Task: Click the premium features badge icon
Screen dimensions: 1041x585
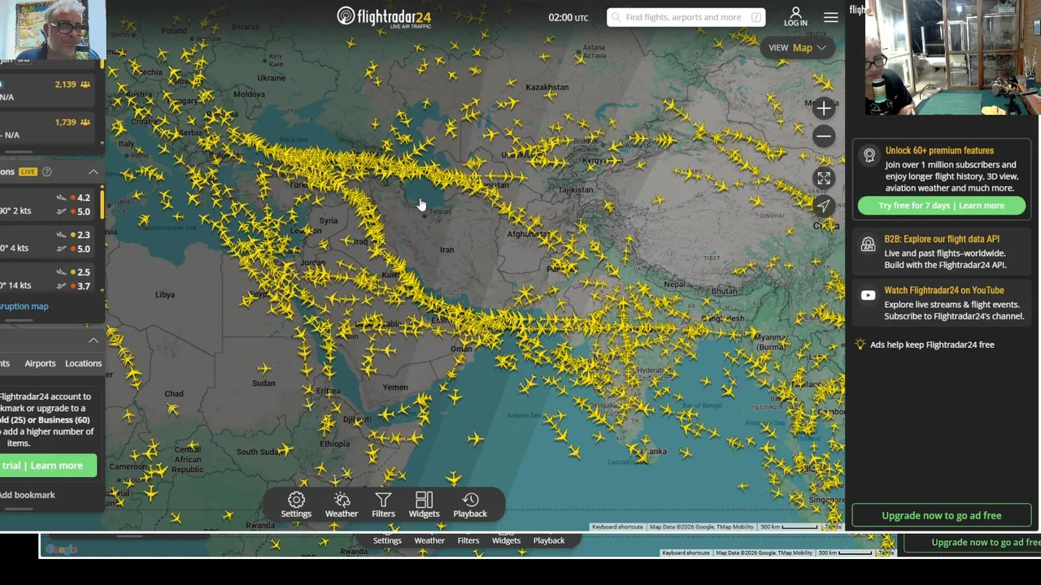Action: (x=869, y=155)
